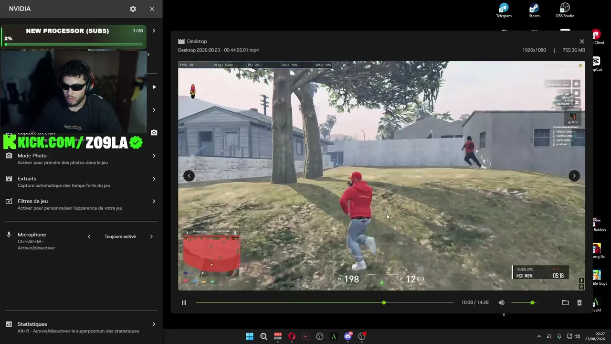Open the CapCut desktop shortcut
Viewport: 611px width, 344px height.
[596, 64]
